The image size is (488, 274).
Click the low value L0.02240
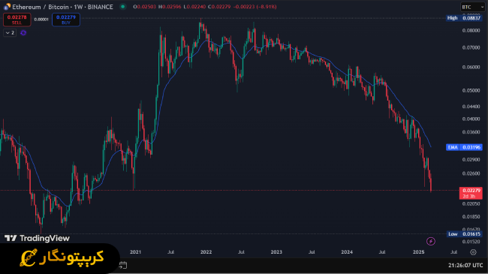(x=194, y=7)
